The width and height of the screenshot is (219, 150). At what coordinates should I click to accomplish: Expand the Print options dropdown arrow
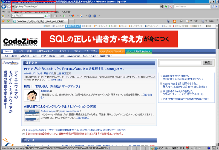(x=185, y=21)
